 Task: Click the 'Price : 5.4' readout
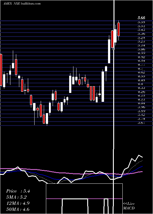pyautogui.click(x=18, y=191)
